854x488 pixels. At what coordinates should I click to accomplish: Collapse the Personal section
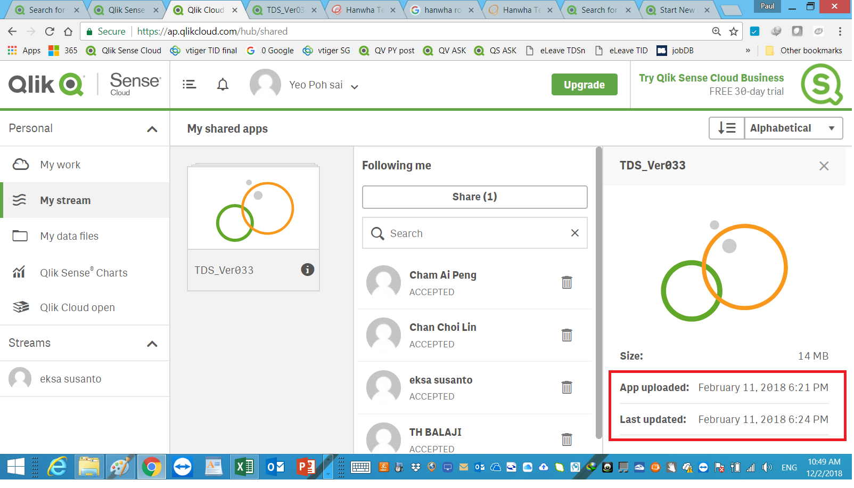152,129
